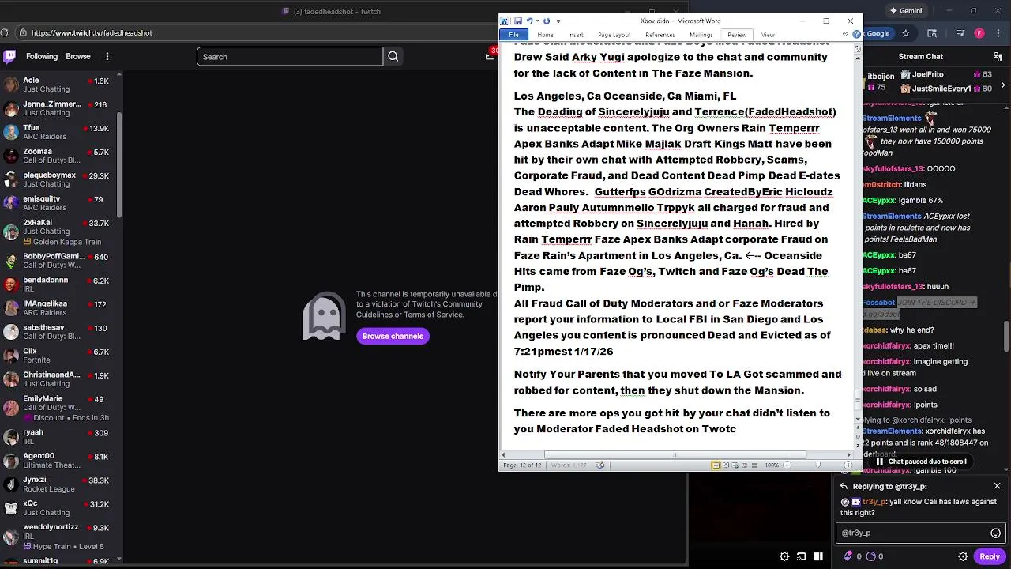Open Twitch's three-dot more menu
The height and width of the screenshot is (569, 1011).
pos(107,56)
